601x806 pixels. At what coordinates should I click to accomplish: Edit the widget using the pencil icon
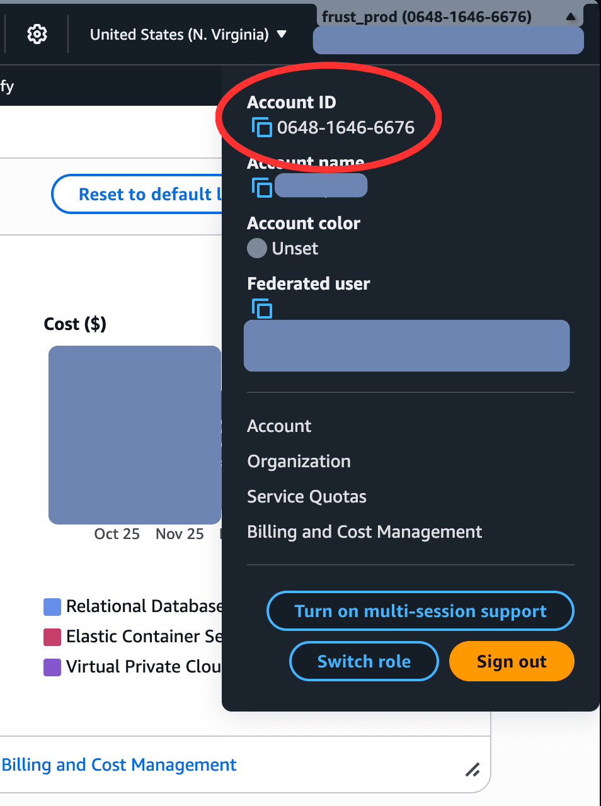pyautogui.click(x=473, y=769)
